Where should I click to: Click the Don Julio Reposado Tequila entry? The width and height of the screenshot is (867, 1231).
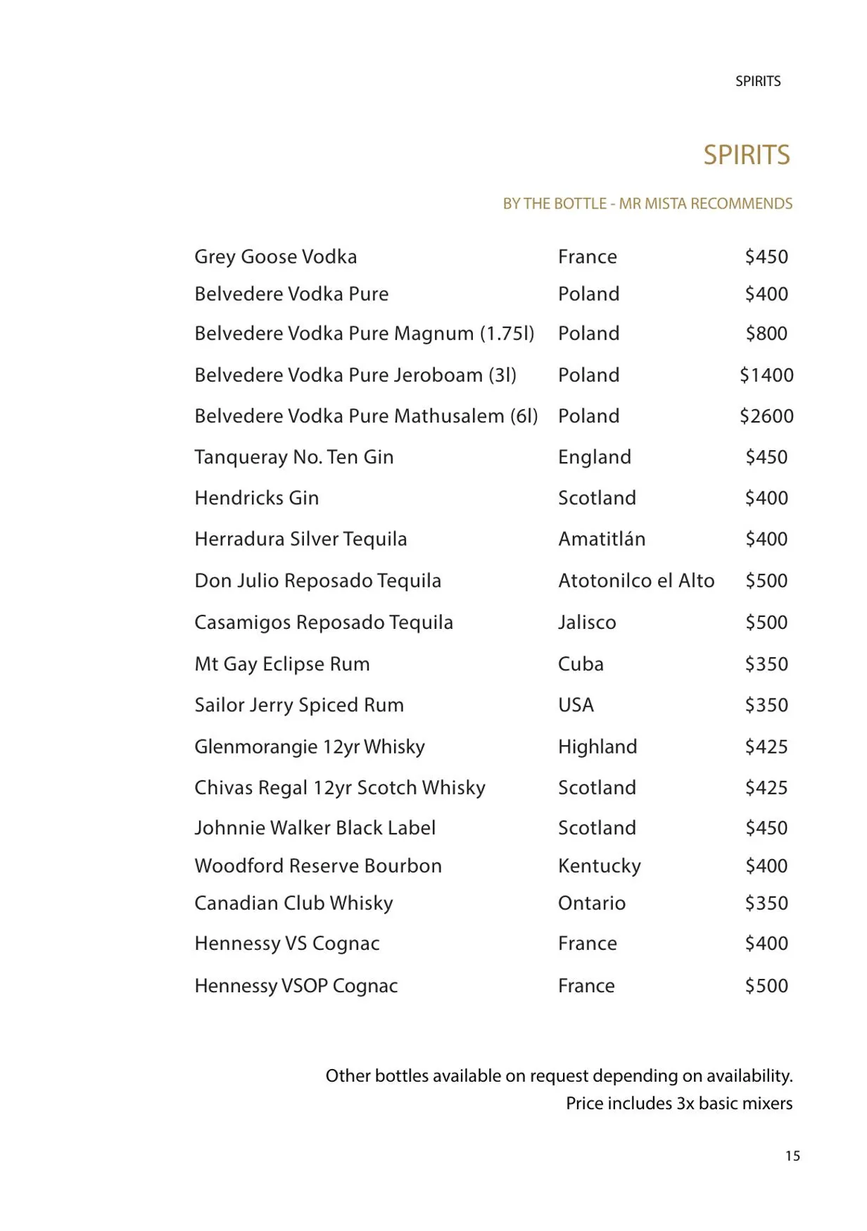tap(318, 580)
